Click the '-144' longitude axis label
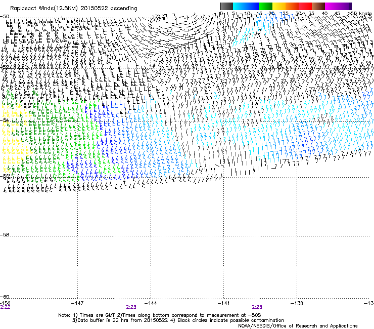 tap(151, 303)
